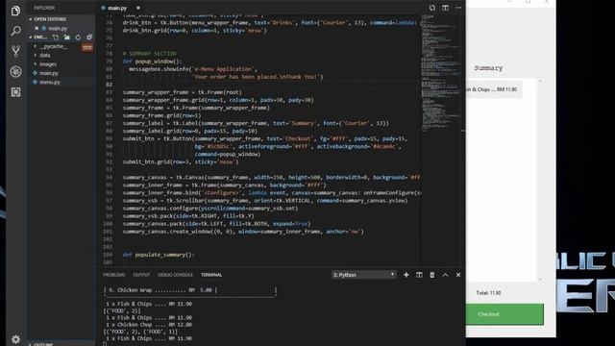The width and height of the screenshot is (615, 346).
Task: Open changes icon in editor title bar
Action: click(x=432, y=8)
